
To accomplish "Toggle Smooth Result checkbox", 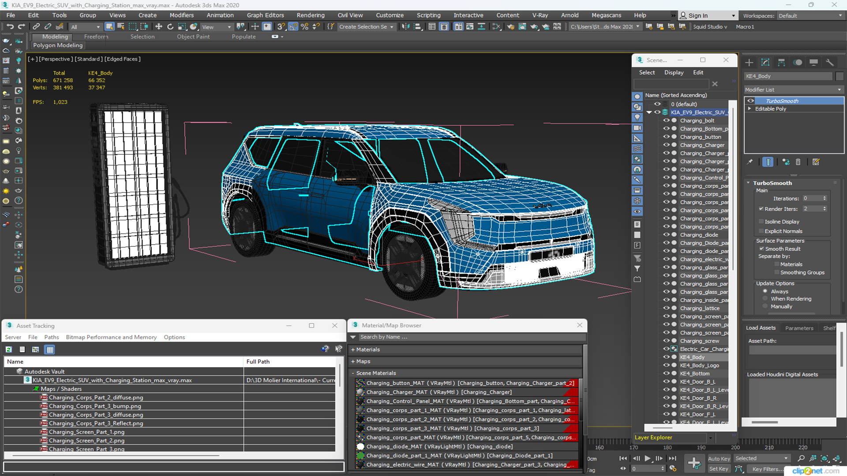I will (x=761, y=249).
